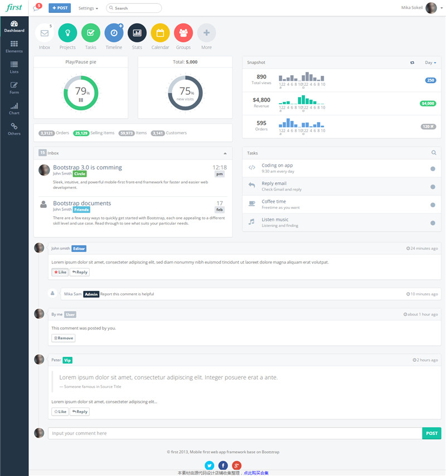Image resolution: width=446 pixels, height=476 pixels.
Task: Open the Inbox envelope shortcut icon
Action: pyautogui.click(x=45, y=33)
